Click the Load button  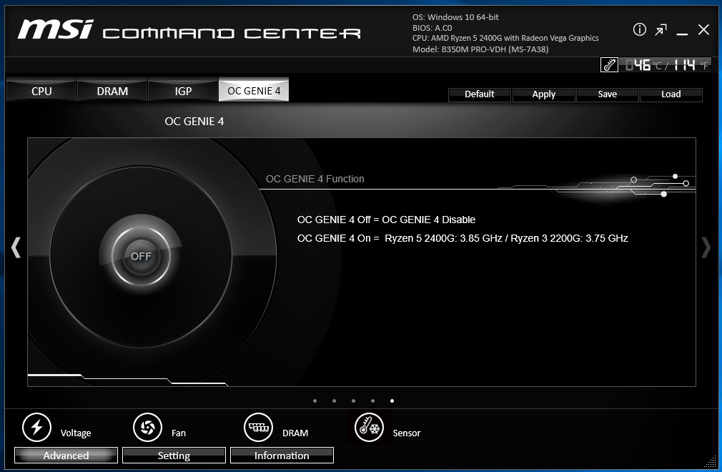[x=671, y=94]
